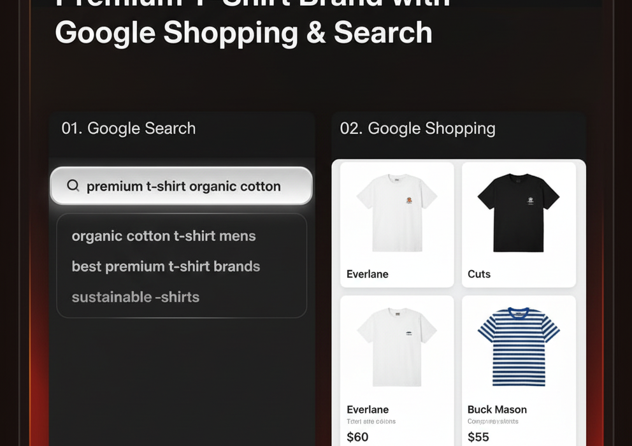Open the Cuts brand name link
632x446 pixels.
(479, 274)
